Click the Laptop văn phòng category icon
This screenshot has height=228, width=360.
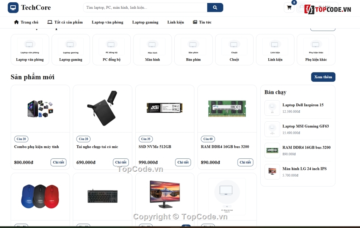pyautogui.click(x=30, y=47)
